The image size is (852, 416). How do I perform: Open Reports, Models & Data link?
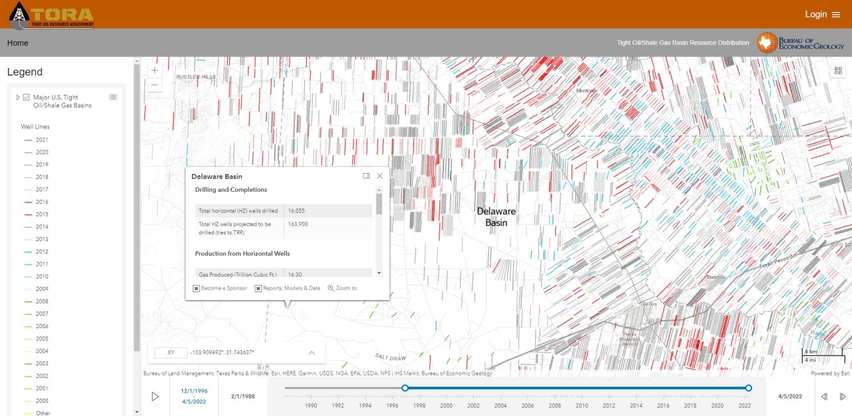[x=288, y=288]
